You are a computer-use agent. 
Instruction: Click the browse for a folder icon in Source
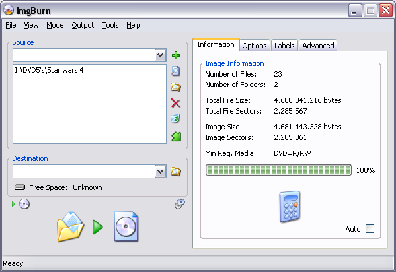pos(176,87)
